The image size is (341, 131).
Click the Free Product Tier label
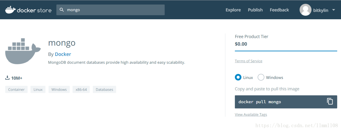tap(251, 37)
